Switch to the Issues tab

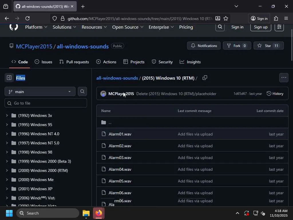coord(43,62)
